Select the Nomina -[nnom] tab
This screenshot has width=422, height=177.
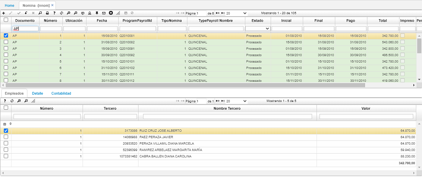(x=36, y=5)
